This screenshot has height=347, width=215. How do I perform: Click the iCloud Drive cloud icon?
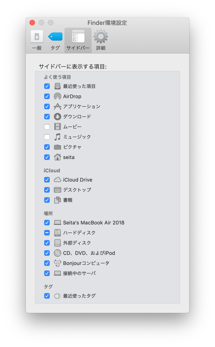(58, 180)
